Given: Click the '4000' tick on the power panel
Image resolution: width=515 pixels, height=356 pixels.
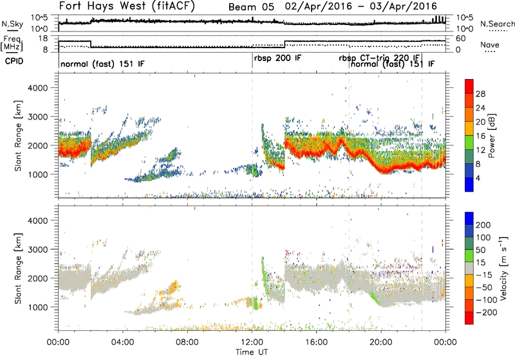Looking at the screenshot, I should pos(37,88).
